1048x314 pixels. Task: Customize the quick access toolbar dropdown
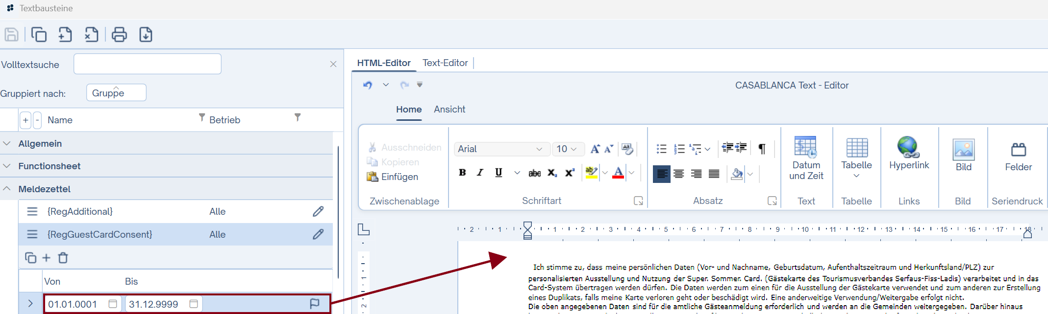420,85
